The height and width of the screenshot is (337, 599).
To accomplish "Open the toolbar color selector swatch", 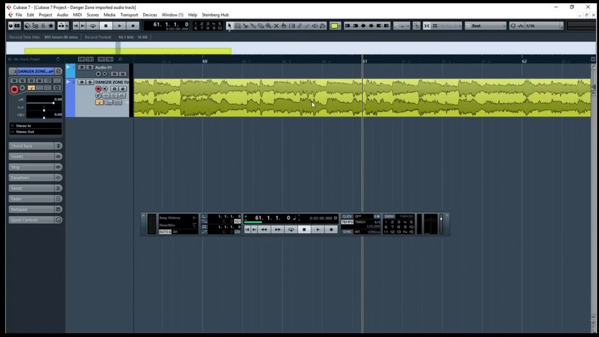I will coord(334,26).
